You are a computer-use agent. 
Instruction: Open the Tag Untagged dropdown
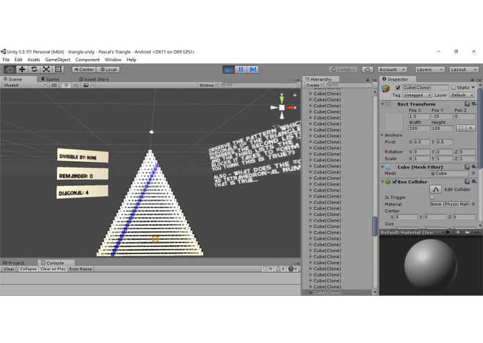[x=417, y=95]
